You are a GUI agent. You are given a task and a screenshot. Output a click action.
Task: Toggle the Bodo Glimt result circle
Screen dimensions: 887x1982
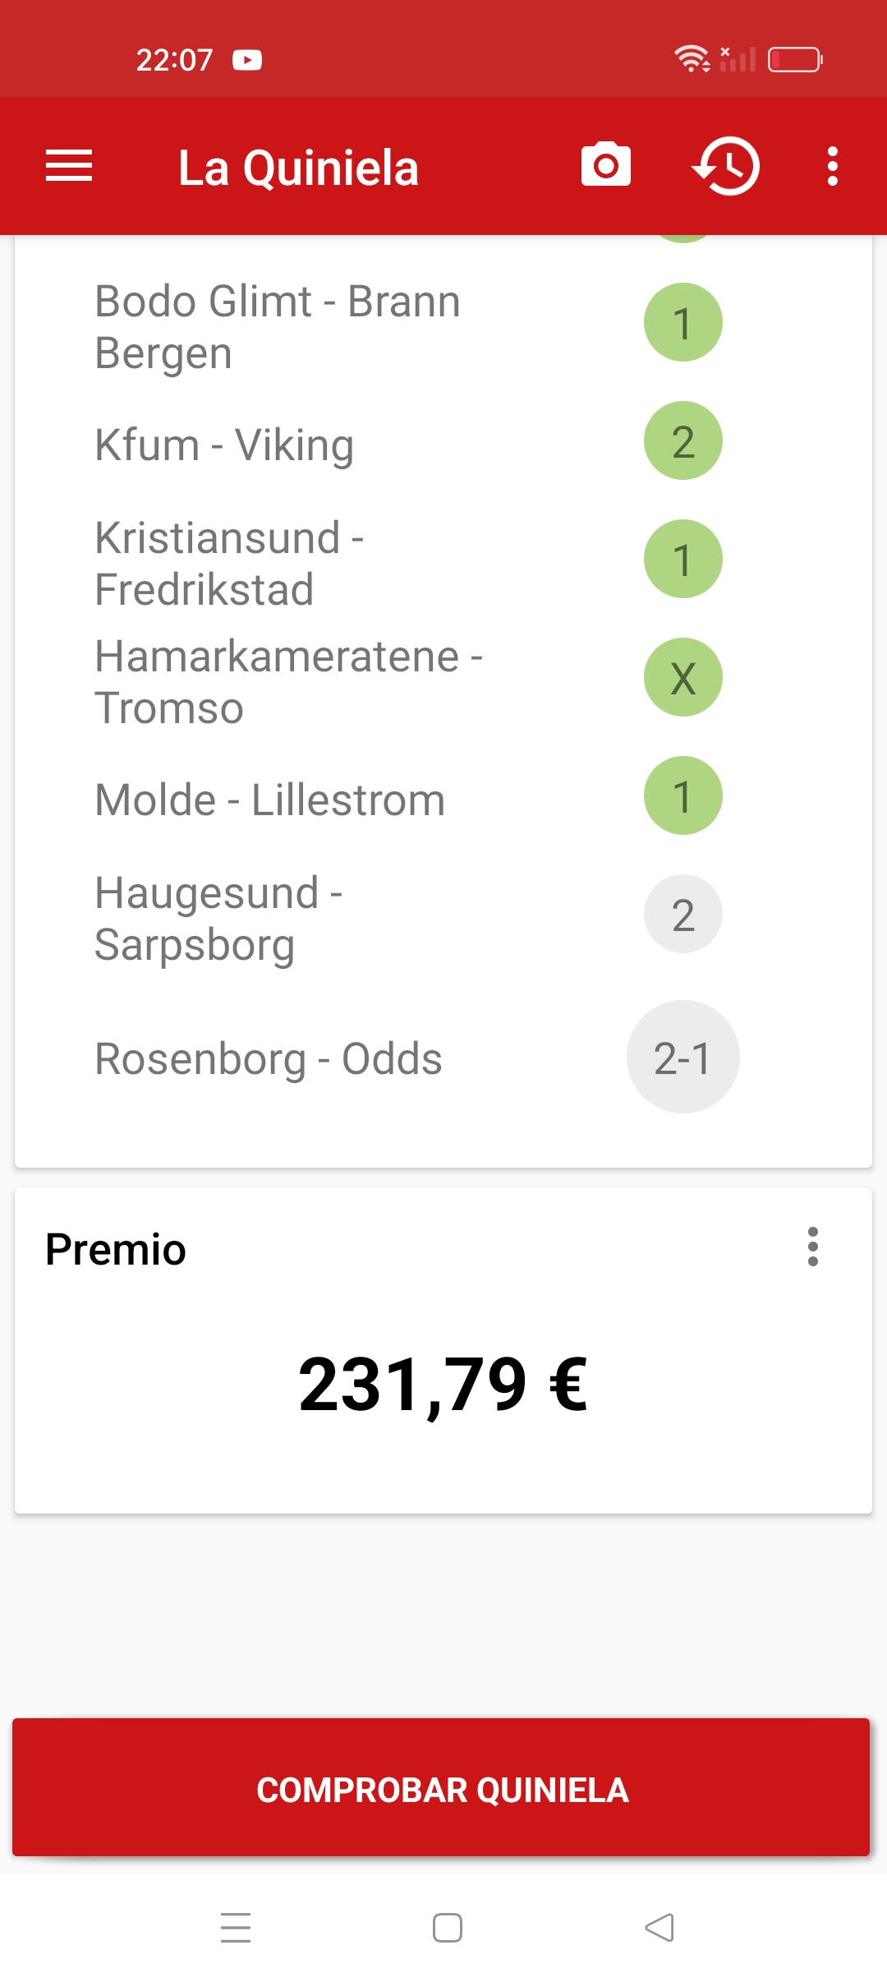coord(683,323)
